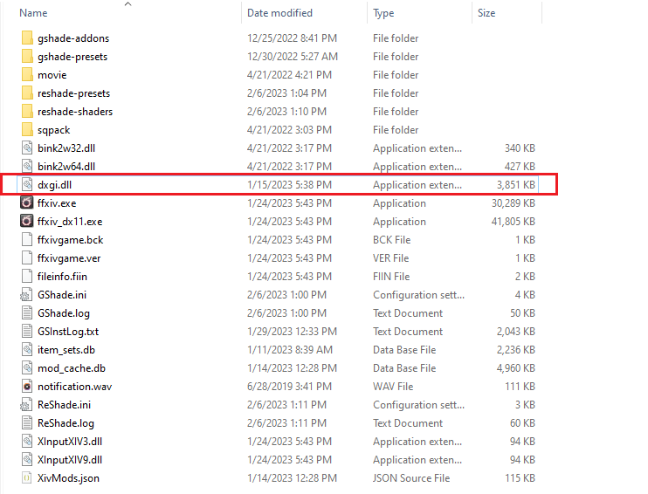Screen dimensions: 648x494
Task: Select the file name mod_cache.db
Action: click(x=72, y=368)
